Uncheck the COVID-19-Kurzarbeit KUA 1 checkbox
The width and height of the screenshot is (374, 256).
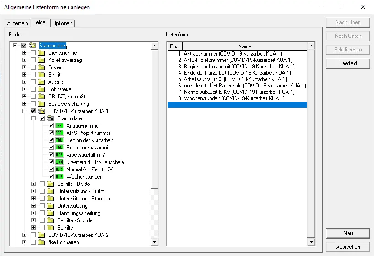point(33,111)
